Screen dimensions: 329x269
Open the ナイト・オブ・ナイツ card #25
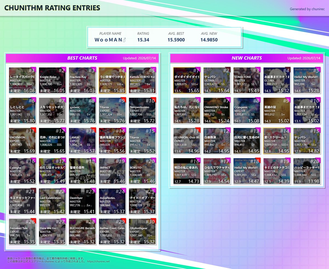[142, 201]
